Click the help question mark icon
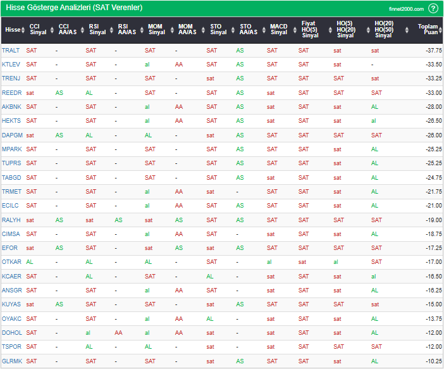Image resolution: width=444 pixels, height=369 pixels. pos(433,8)
